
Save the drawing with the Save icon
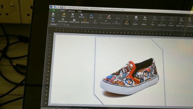pyautogui.click(x=73, y=15)
